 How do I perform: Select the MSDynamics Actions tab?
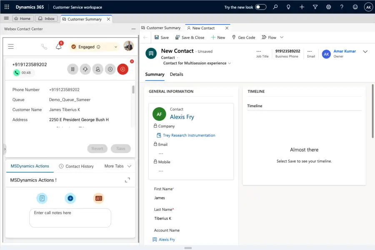click(x=30, y=166)
